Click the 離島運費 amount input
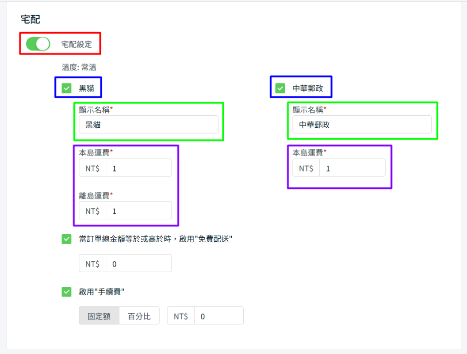This screenshot has height=354, width=467. [138, 211]
